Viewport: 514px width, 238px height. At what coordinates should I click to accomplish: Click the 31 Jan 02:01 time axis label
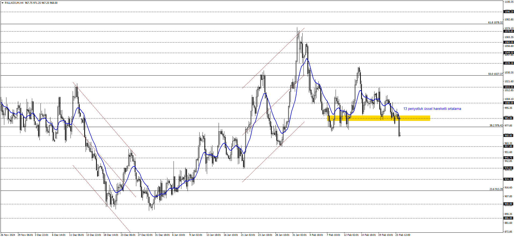[299, 235]
